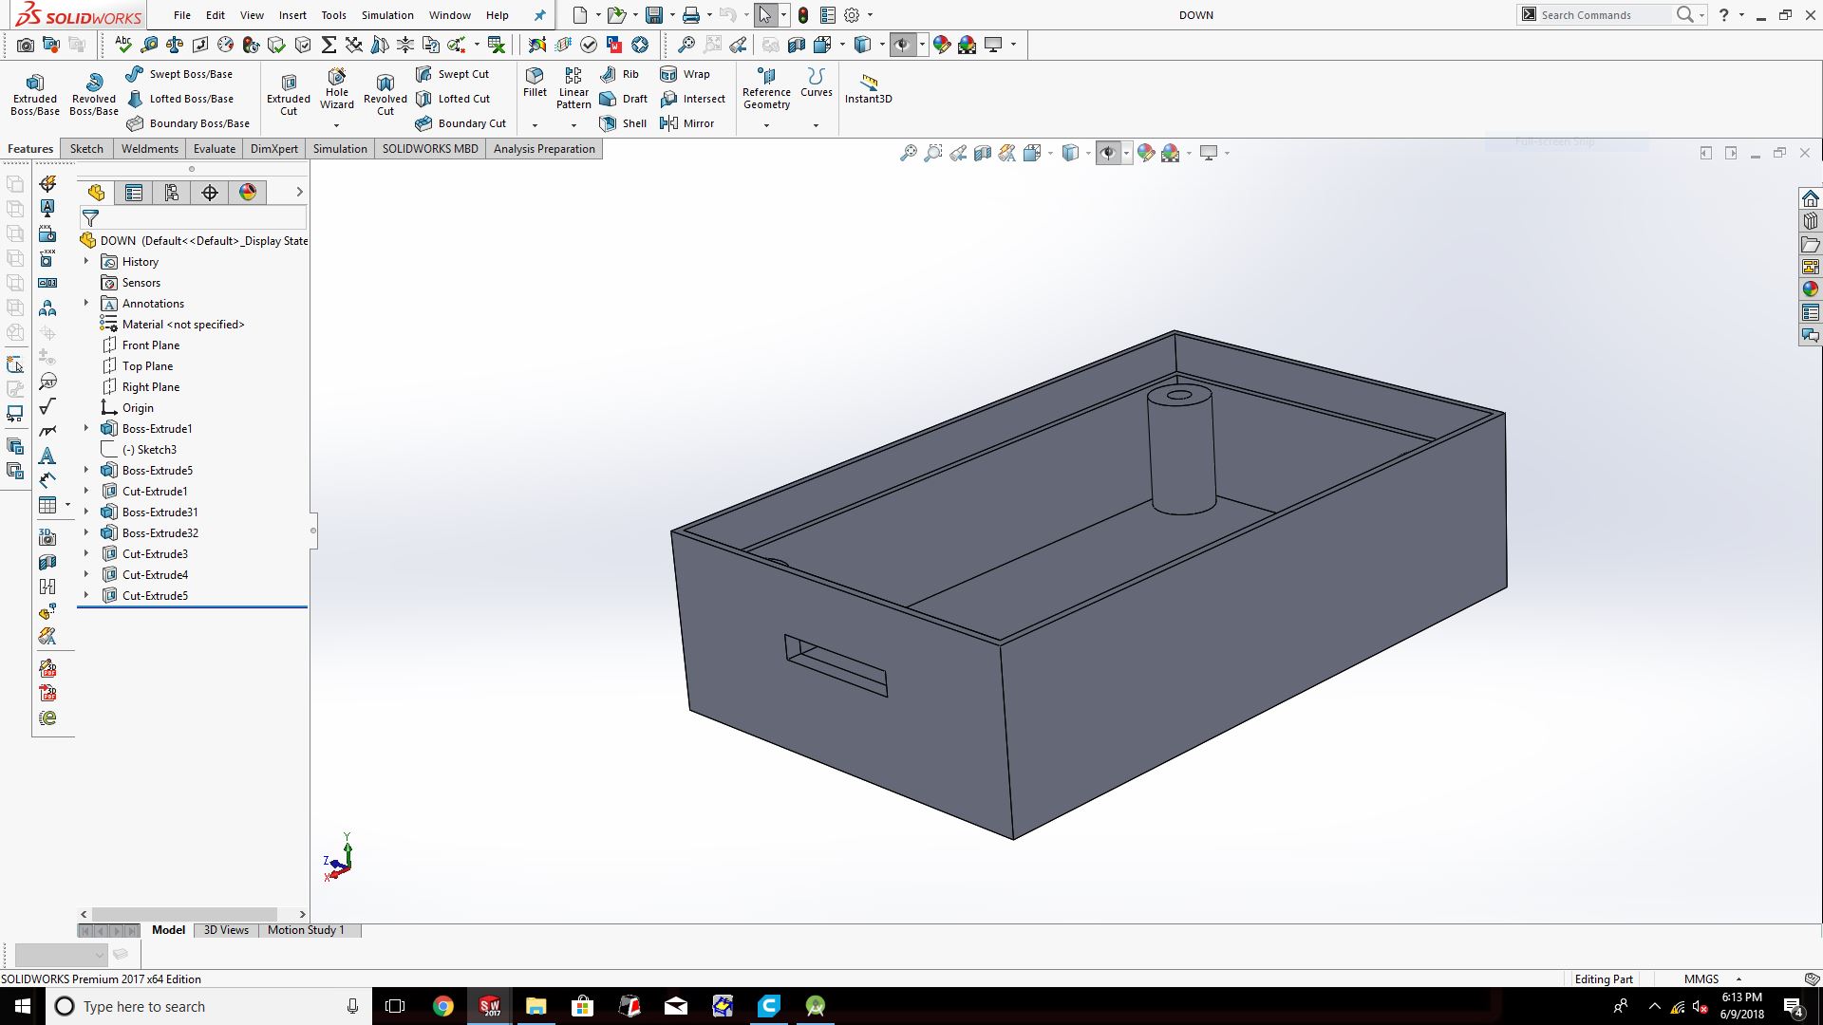Click the Mirror feature tool
This screenshot has height=1025, width=1823.
click(x=686, y=123)
